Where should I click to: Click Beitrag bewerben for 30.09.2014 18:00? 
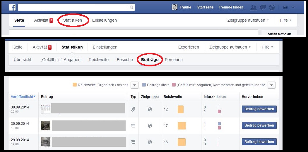[259, 125]
